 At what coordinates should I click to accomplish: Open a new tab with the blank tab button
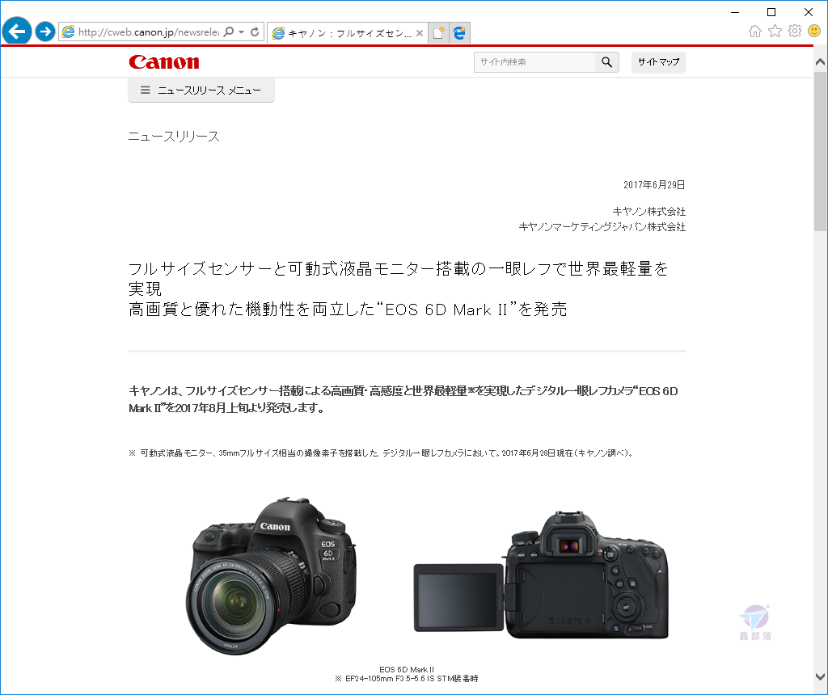click(x=438, y=32)
